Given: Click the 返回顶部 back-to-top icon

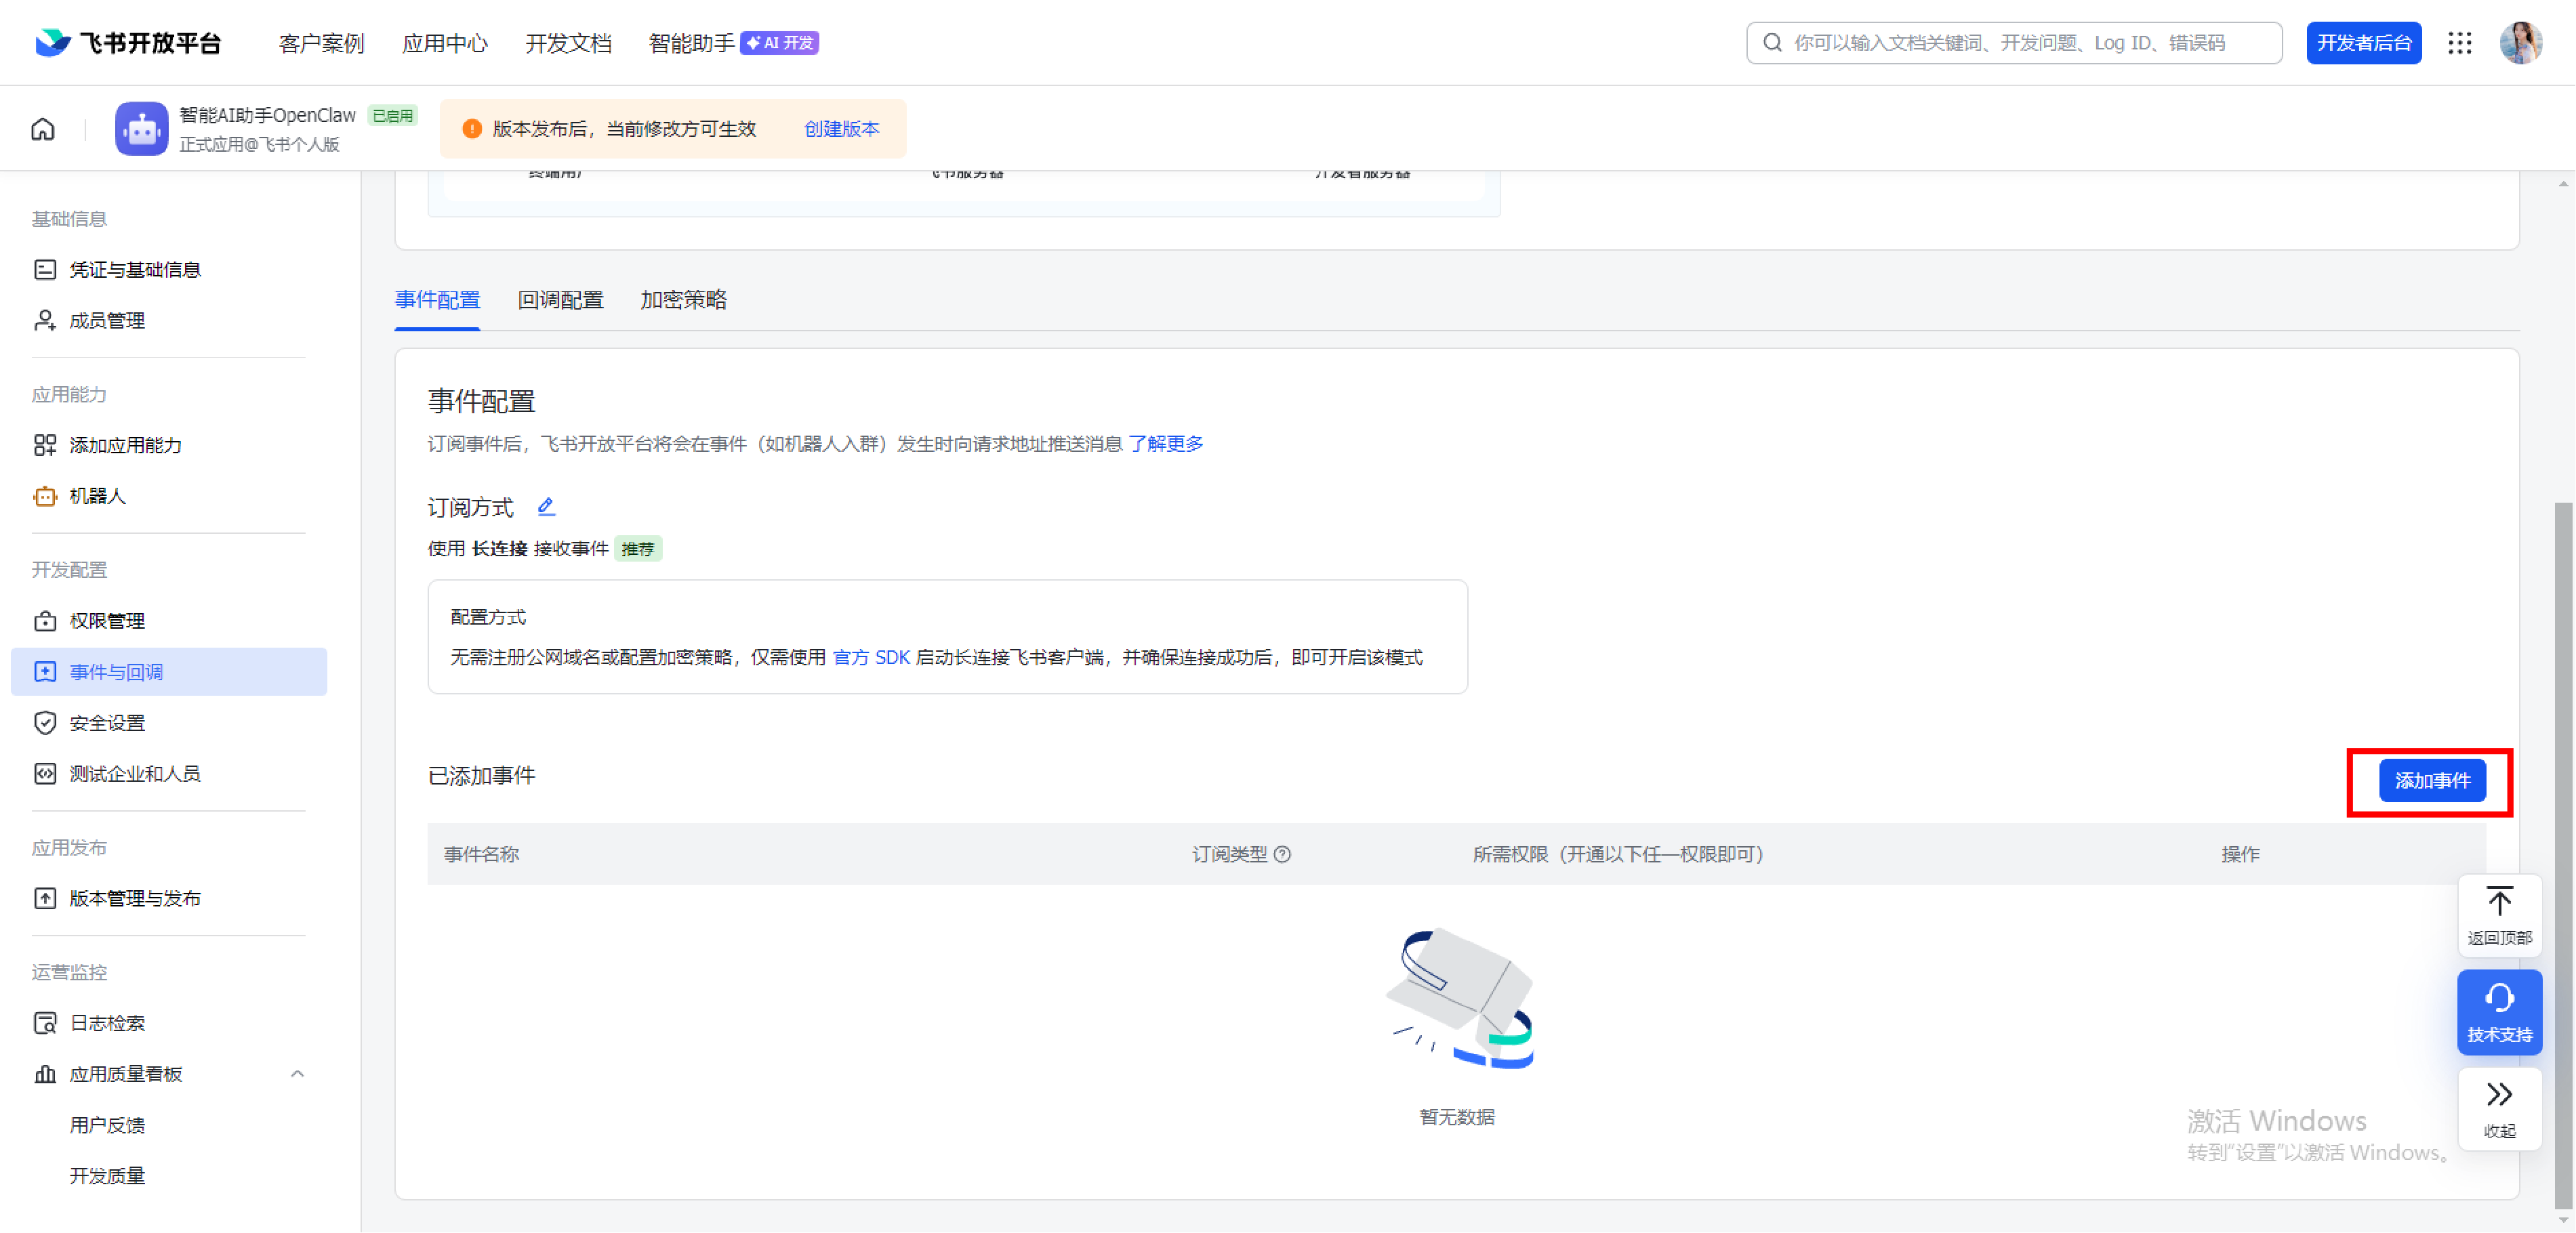Looking at the screenshot, I should [x=2499, y=914].
